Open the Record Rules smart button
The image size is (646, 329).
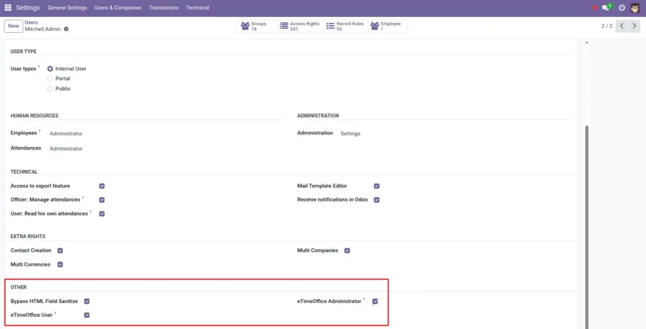coord(345,27)
